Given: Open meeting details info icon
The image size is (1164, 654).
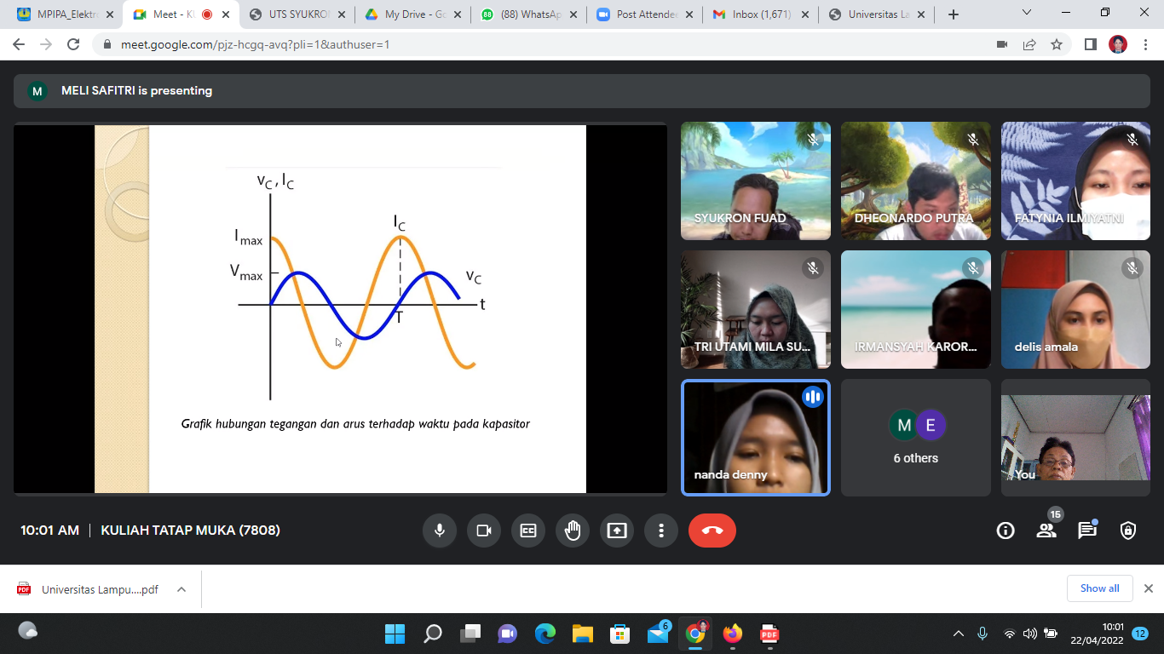Looking at the screenshot, I should tap(1006, 531).
